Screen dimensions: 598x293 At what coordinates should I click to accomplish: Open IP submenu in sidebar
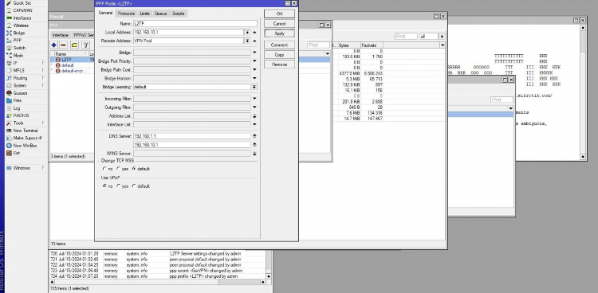[x=15, y=63]
